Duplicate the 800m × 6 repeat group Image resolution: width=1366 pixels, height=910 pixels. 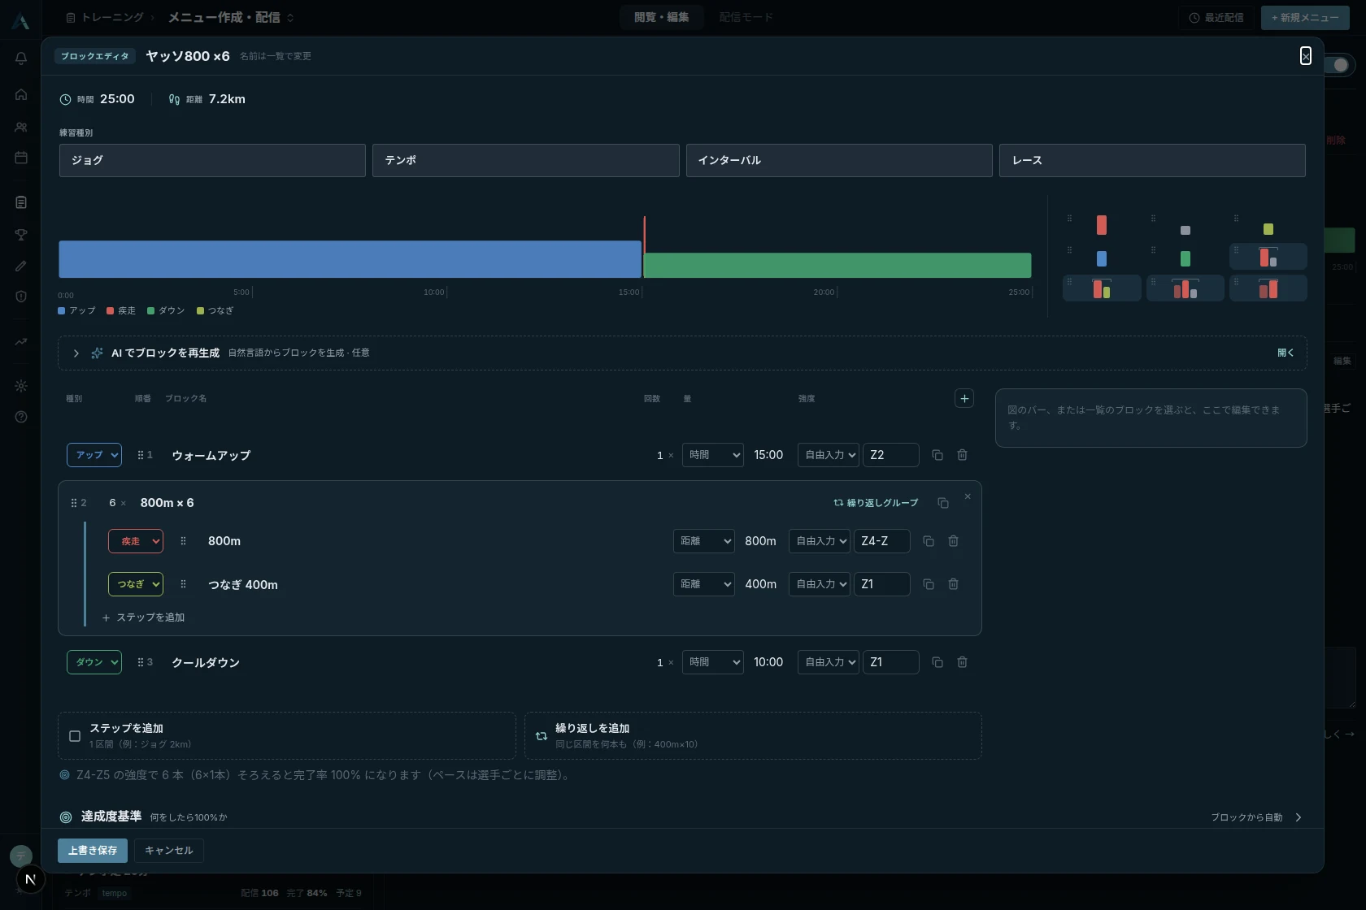943,503
